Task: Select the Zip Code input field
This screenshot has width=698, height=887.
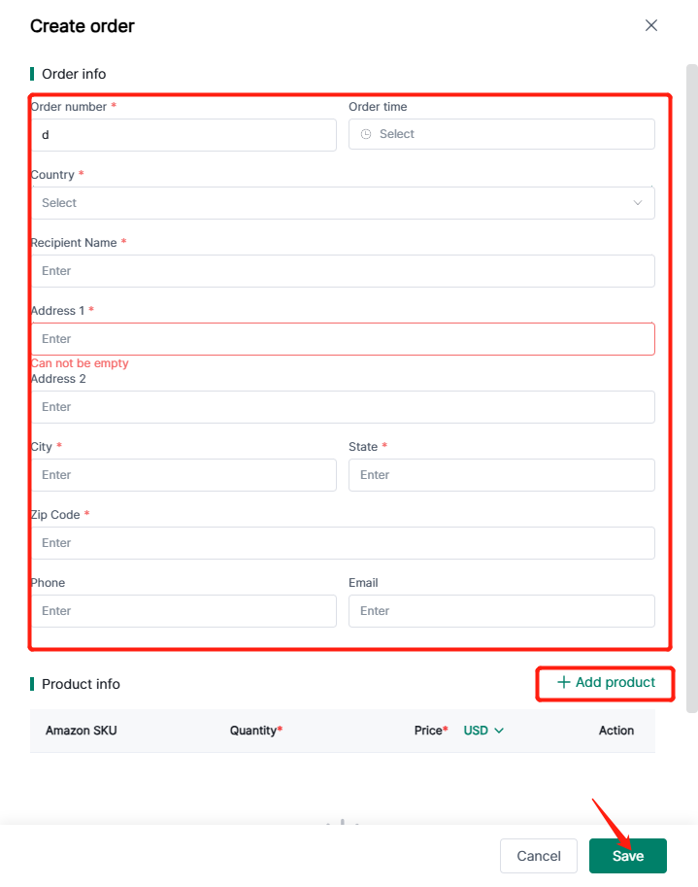Action: pyautogui.click(x=342, y=543)
